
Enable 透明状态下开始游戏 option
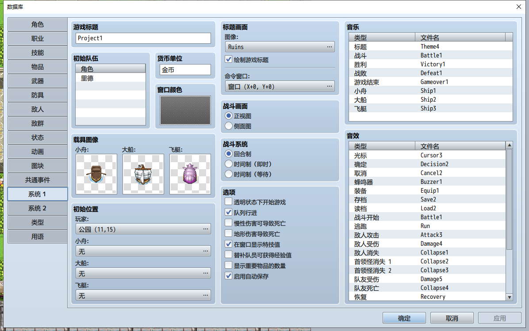click(x=228, y=202)
